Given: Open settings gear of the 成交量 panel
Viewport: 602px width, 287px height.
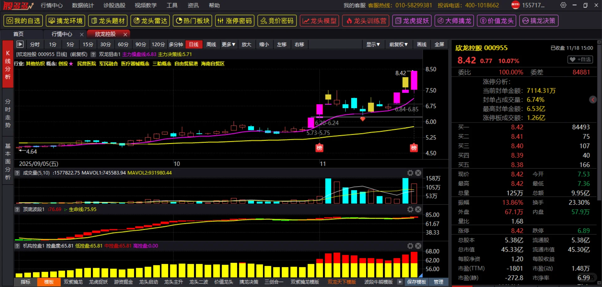Looking at the screenshot, I should point(410,173).
